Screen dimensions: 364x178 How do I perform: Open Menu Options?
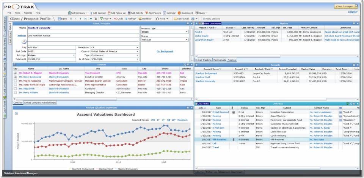pyautogui.click(x=211, y=19)
